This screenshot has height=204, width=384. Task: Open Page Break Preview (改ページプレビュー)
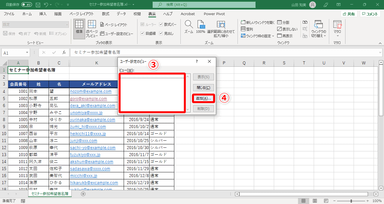click(x=92, y=29)
